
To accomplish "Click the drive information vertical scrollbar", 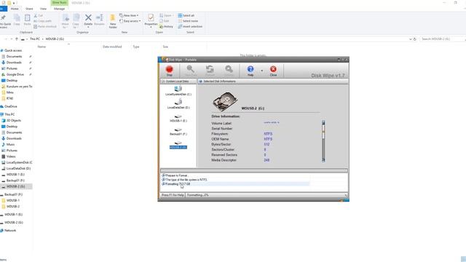I will tap(323, 141).
